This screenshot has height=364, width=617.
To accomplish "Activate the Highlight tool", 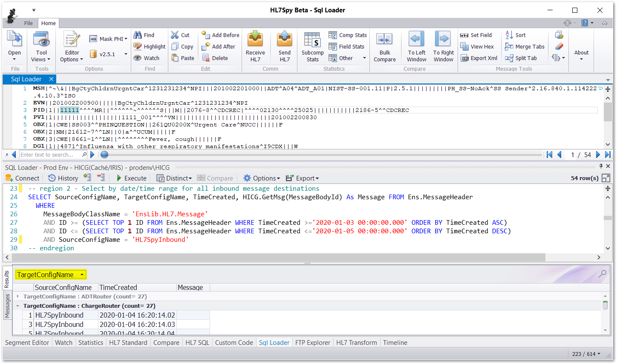I will 150,46.
